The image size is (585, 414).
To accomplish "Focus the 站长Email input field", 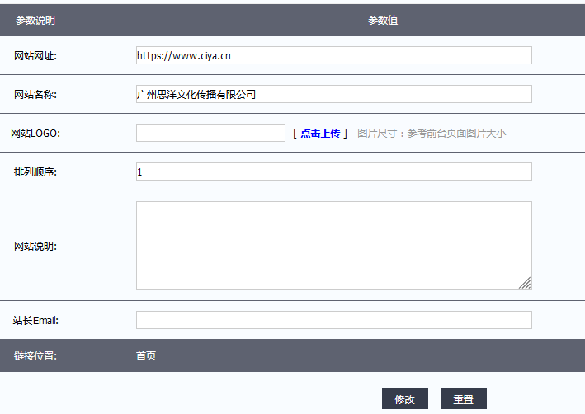I will (x=333, y=320).
